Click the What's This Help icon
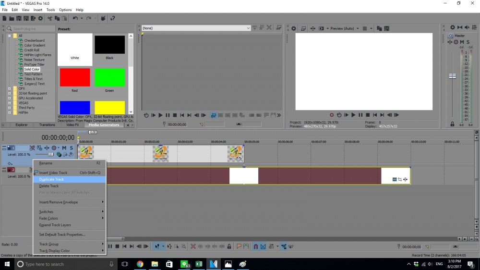This screenshot has width=480, height=270. tap(113, 18)
